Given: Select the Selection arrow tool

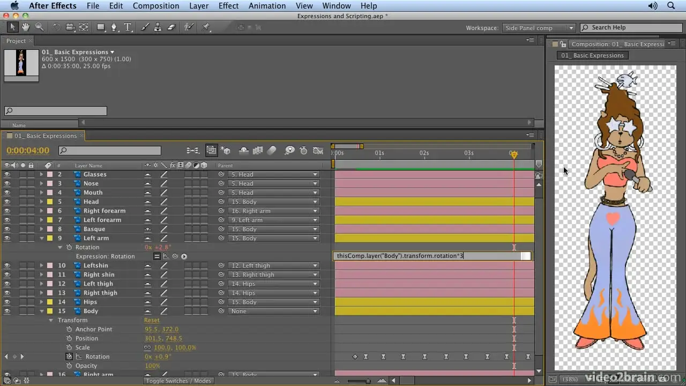Looking at the screenshot, I should [13, 27].
